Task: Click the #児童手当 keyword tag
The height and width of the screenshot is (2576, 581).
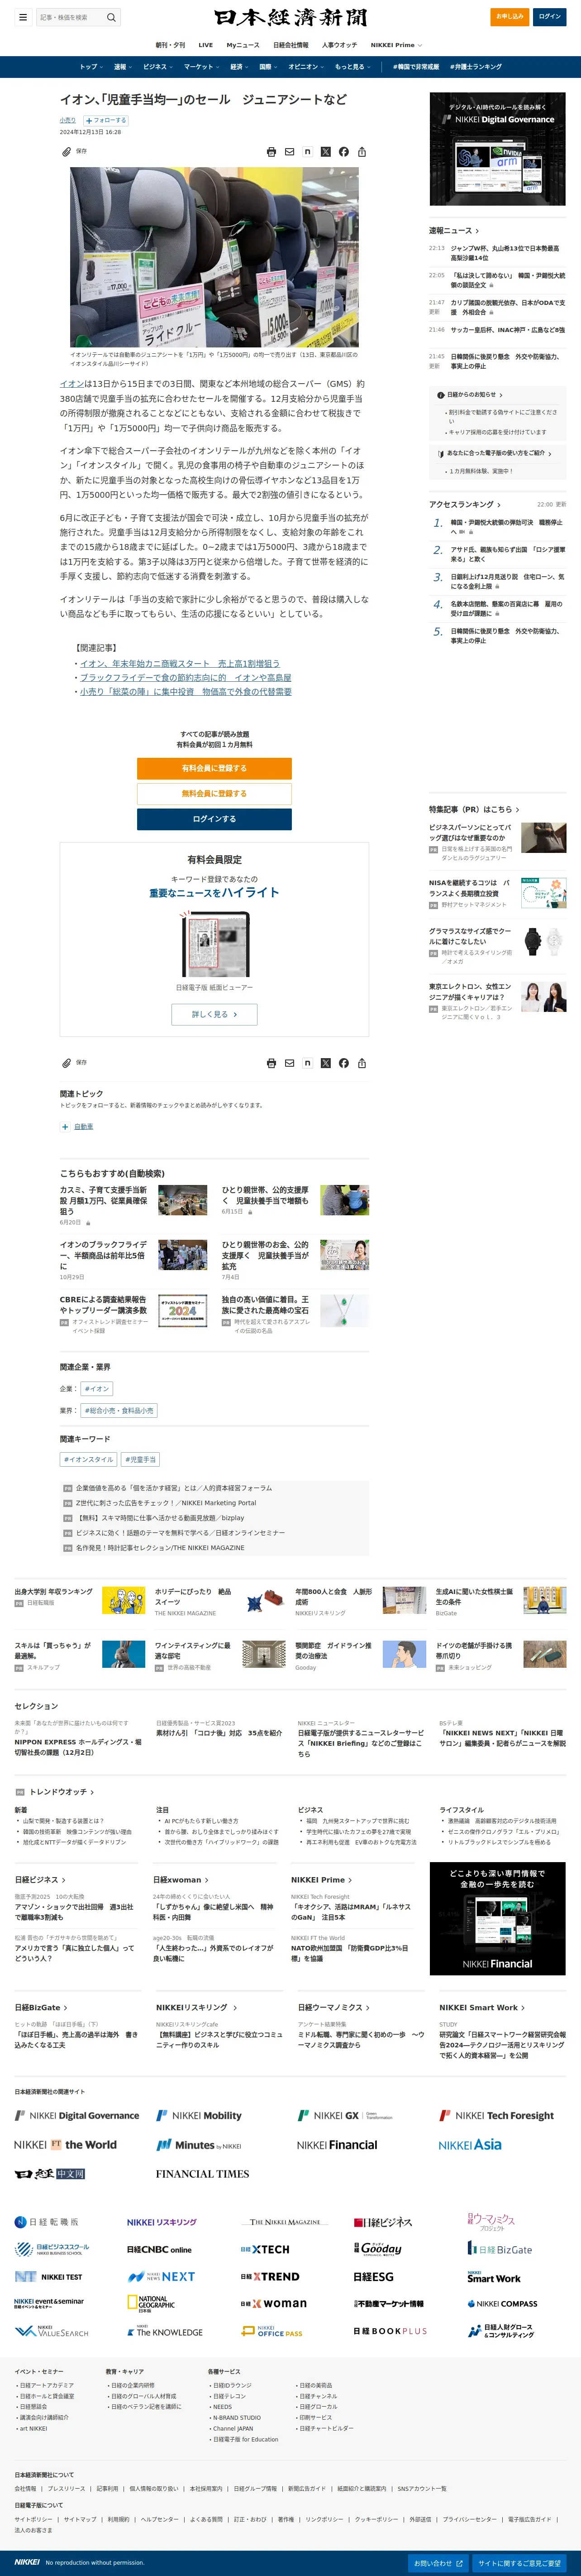Action: coord(141,1460)
